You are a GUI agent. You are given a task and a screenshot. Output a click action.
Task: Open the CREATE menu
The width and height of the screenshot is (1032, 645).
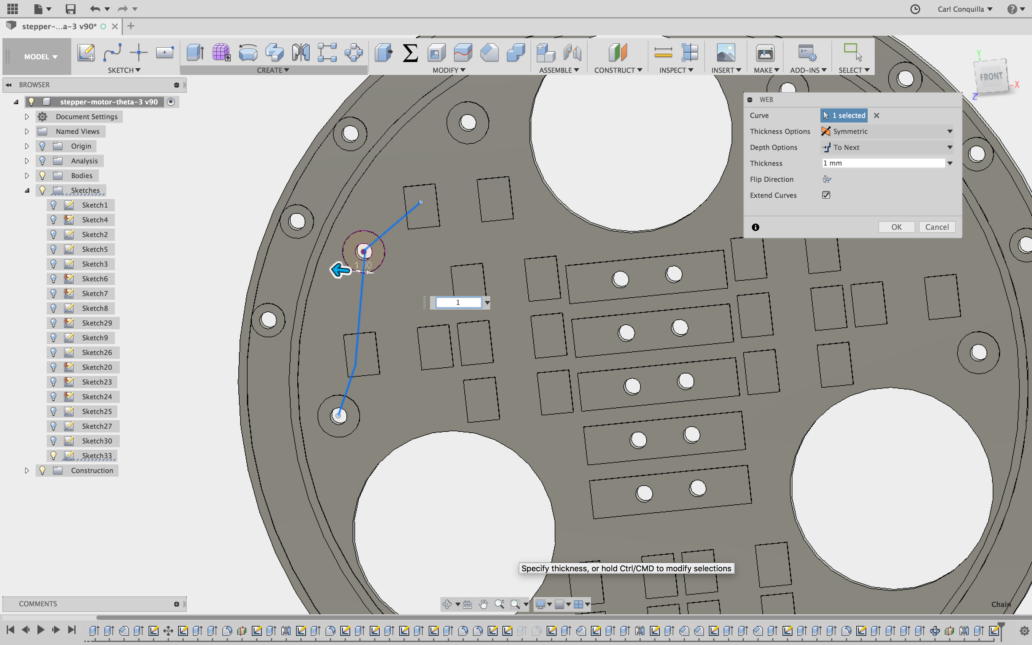tap(273, 70)
